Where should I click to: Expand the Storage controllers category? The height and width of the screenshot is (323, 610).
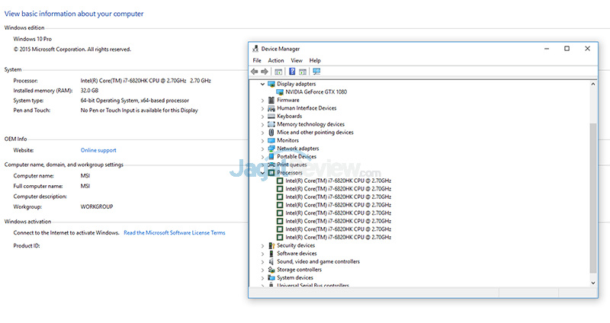[x=262, y=270]
